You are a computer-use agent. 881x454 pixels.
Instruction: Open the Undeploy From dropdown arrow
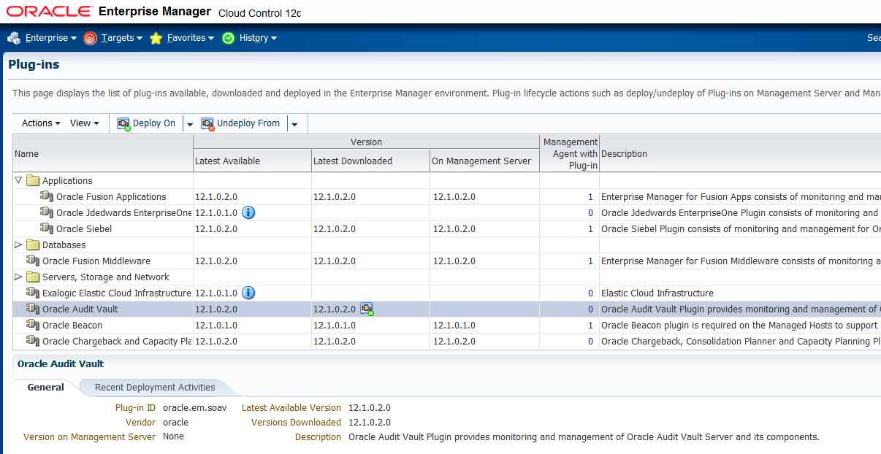tap(294, 124)
